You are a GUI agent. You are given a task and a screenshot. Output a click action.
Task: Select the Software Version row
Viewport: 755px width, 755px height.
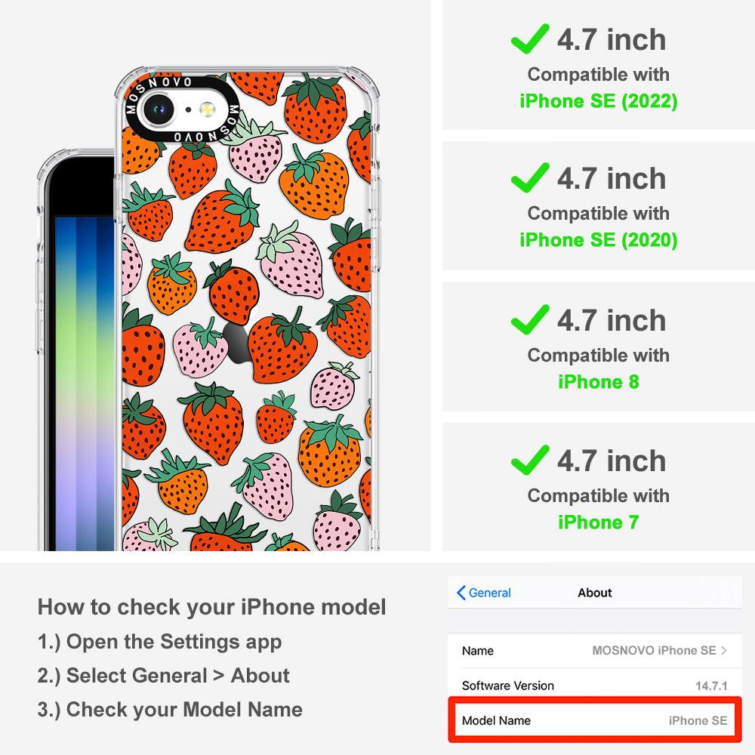tap(595, 686)
